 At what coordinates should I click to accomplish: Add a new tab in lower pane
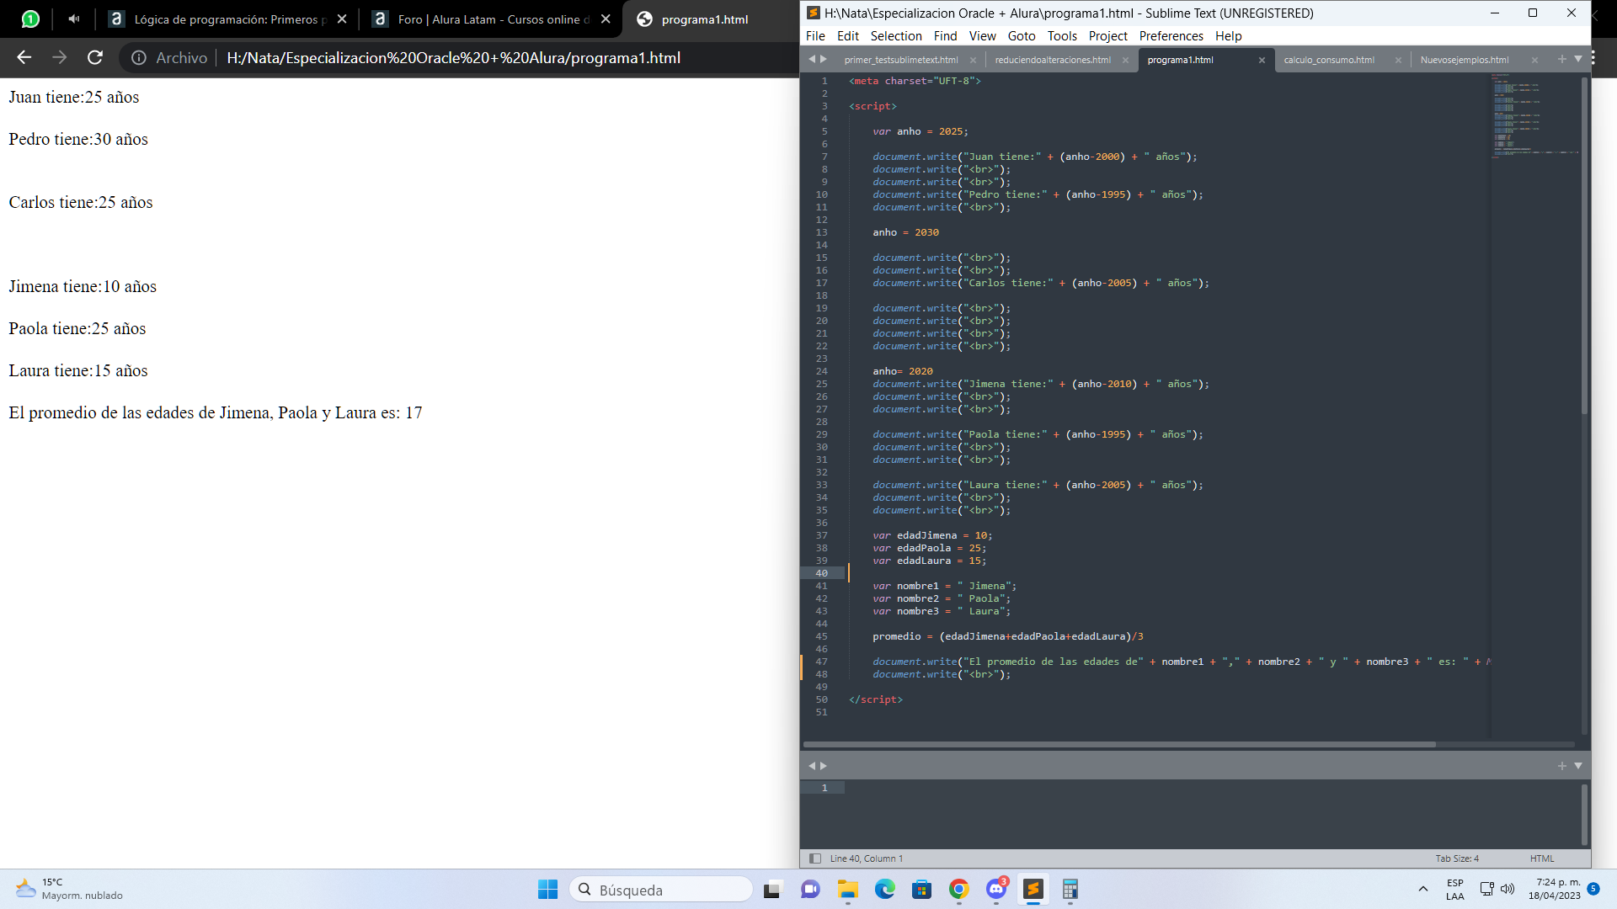point(1561,766)
